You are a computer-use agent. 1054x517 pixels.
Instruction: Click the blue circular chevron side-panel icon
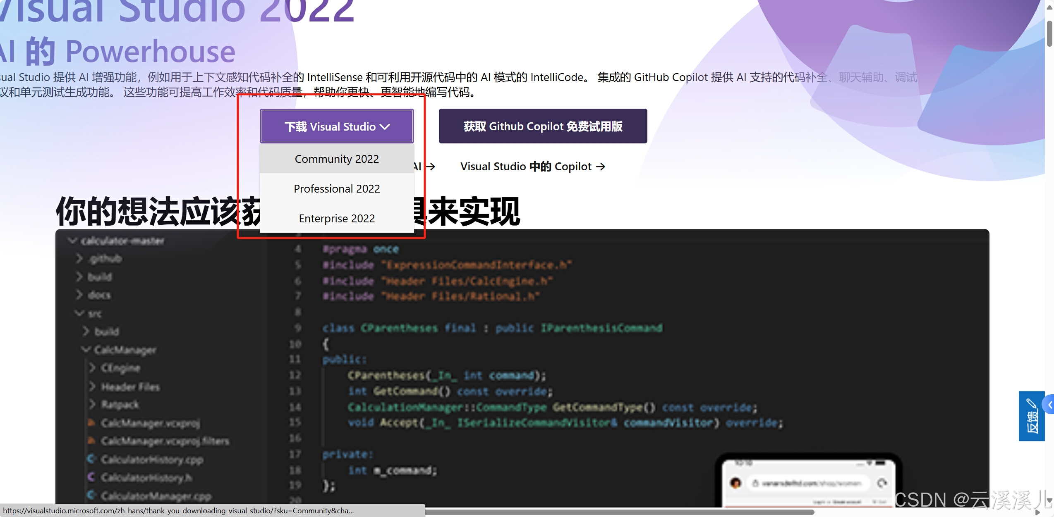1049,405
